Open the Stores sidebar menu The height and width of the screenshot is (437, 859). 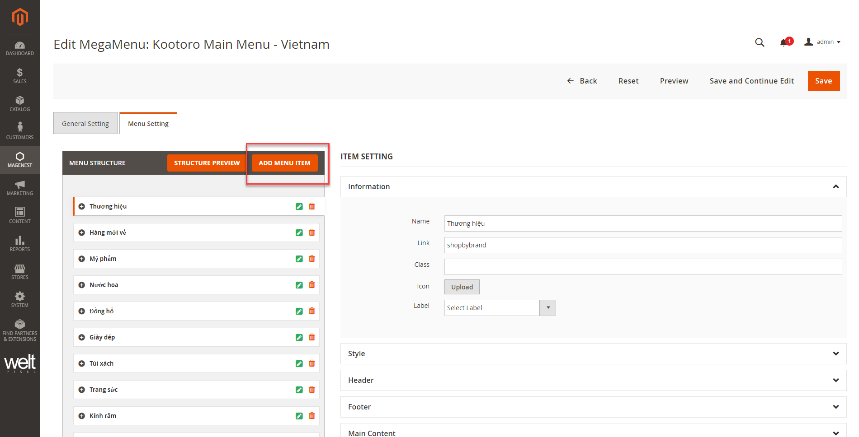[20, 272]
